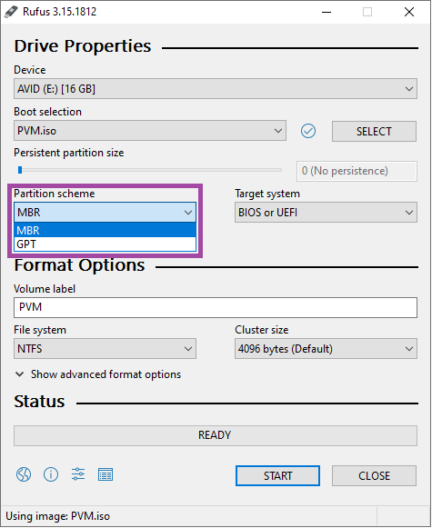Select GPT from partition scheme list
Screen dimensions: 432x528
point(105,244)
